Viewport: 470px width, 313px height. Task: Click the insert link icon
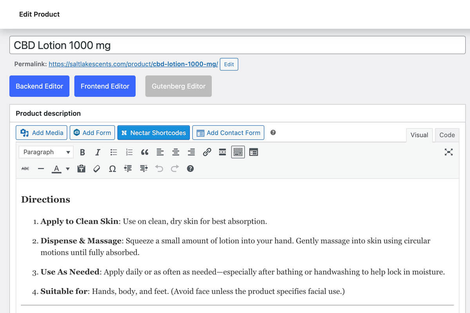tap(207, 152)
